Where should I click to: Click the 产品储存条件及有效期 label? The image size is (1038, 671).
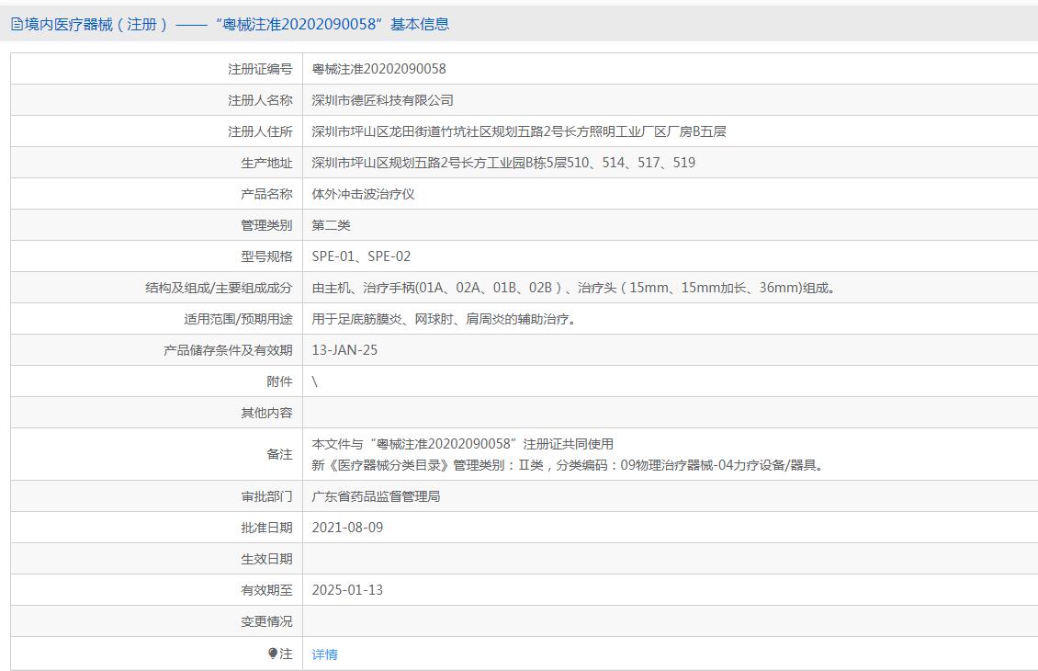click(x=228, y=349)
